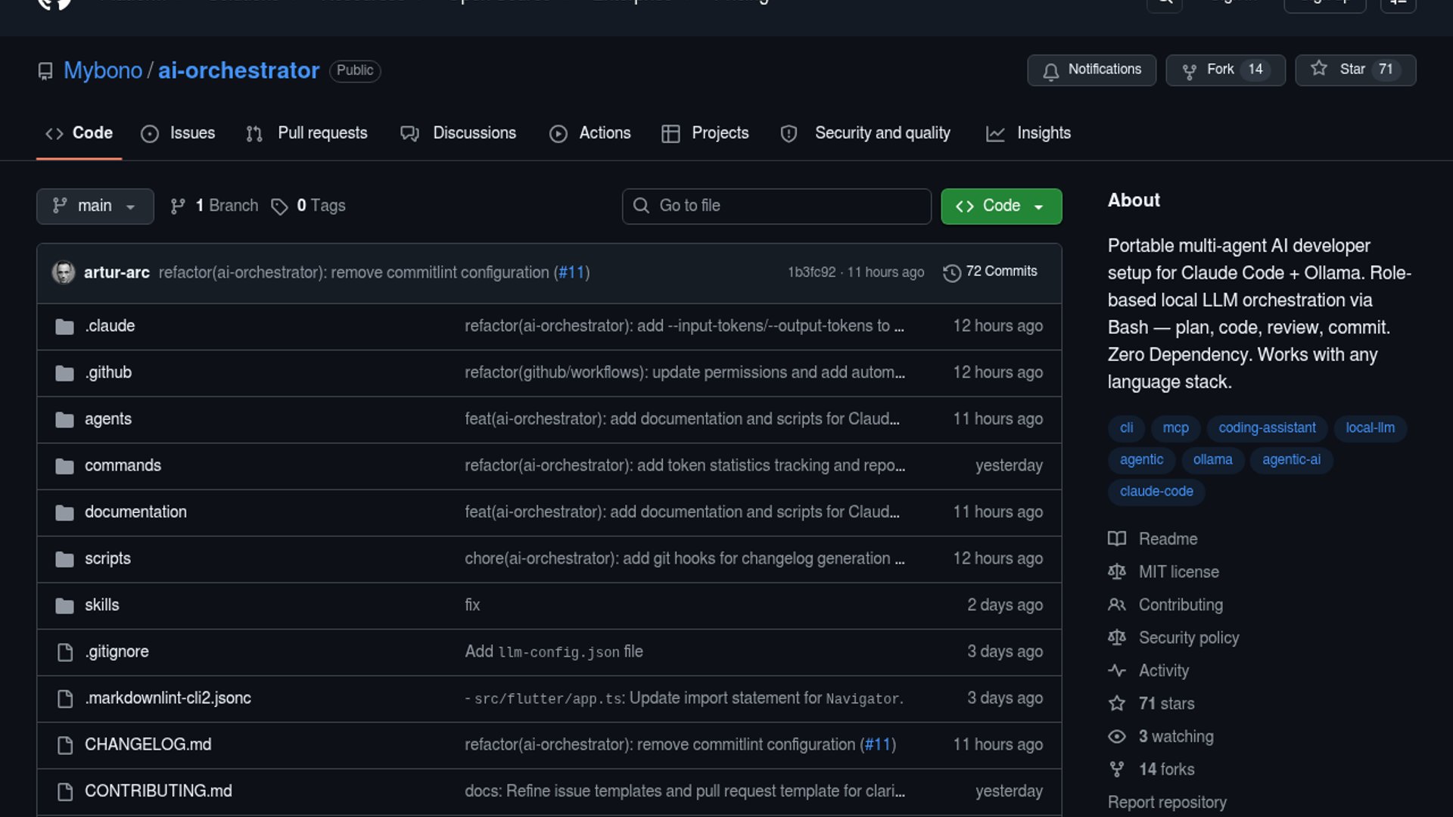Screen dimensions: 1453x817
Task: Open the commit history clock icon
Action: (951, 272)
